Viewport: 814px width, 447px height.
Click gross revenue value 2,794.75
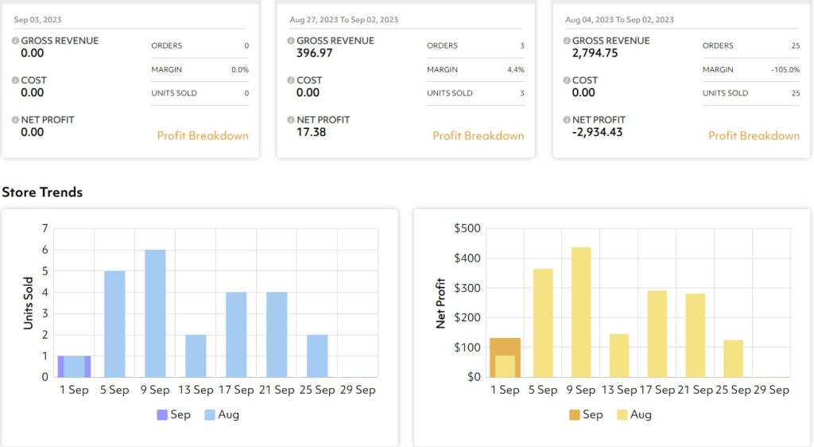click(x=595, y=53)
